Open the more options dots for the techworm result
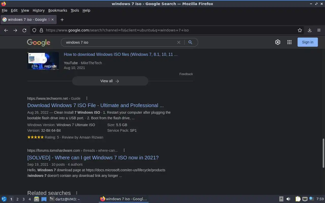Image resolution: width=325 pixels, height=203 pixels. coord(87,98)
